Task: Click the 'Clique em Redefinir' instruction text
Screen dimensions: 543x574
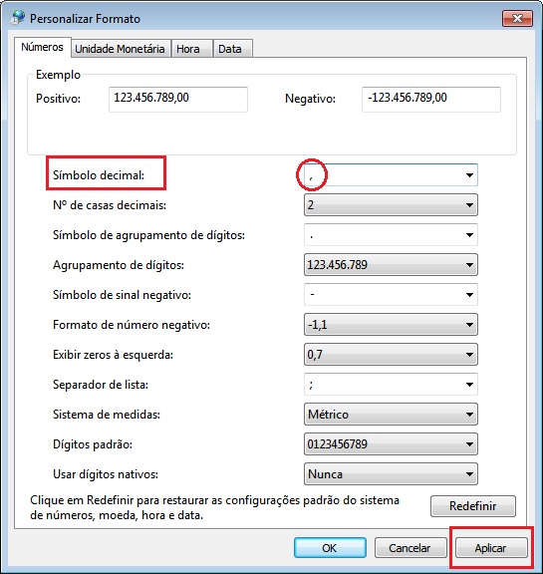Action: tap(214, 508)
